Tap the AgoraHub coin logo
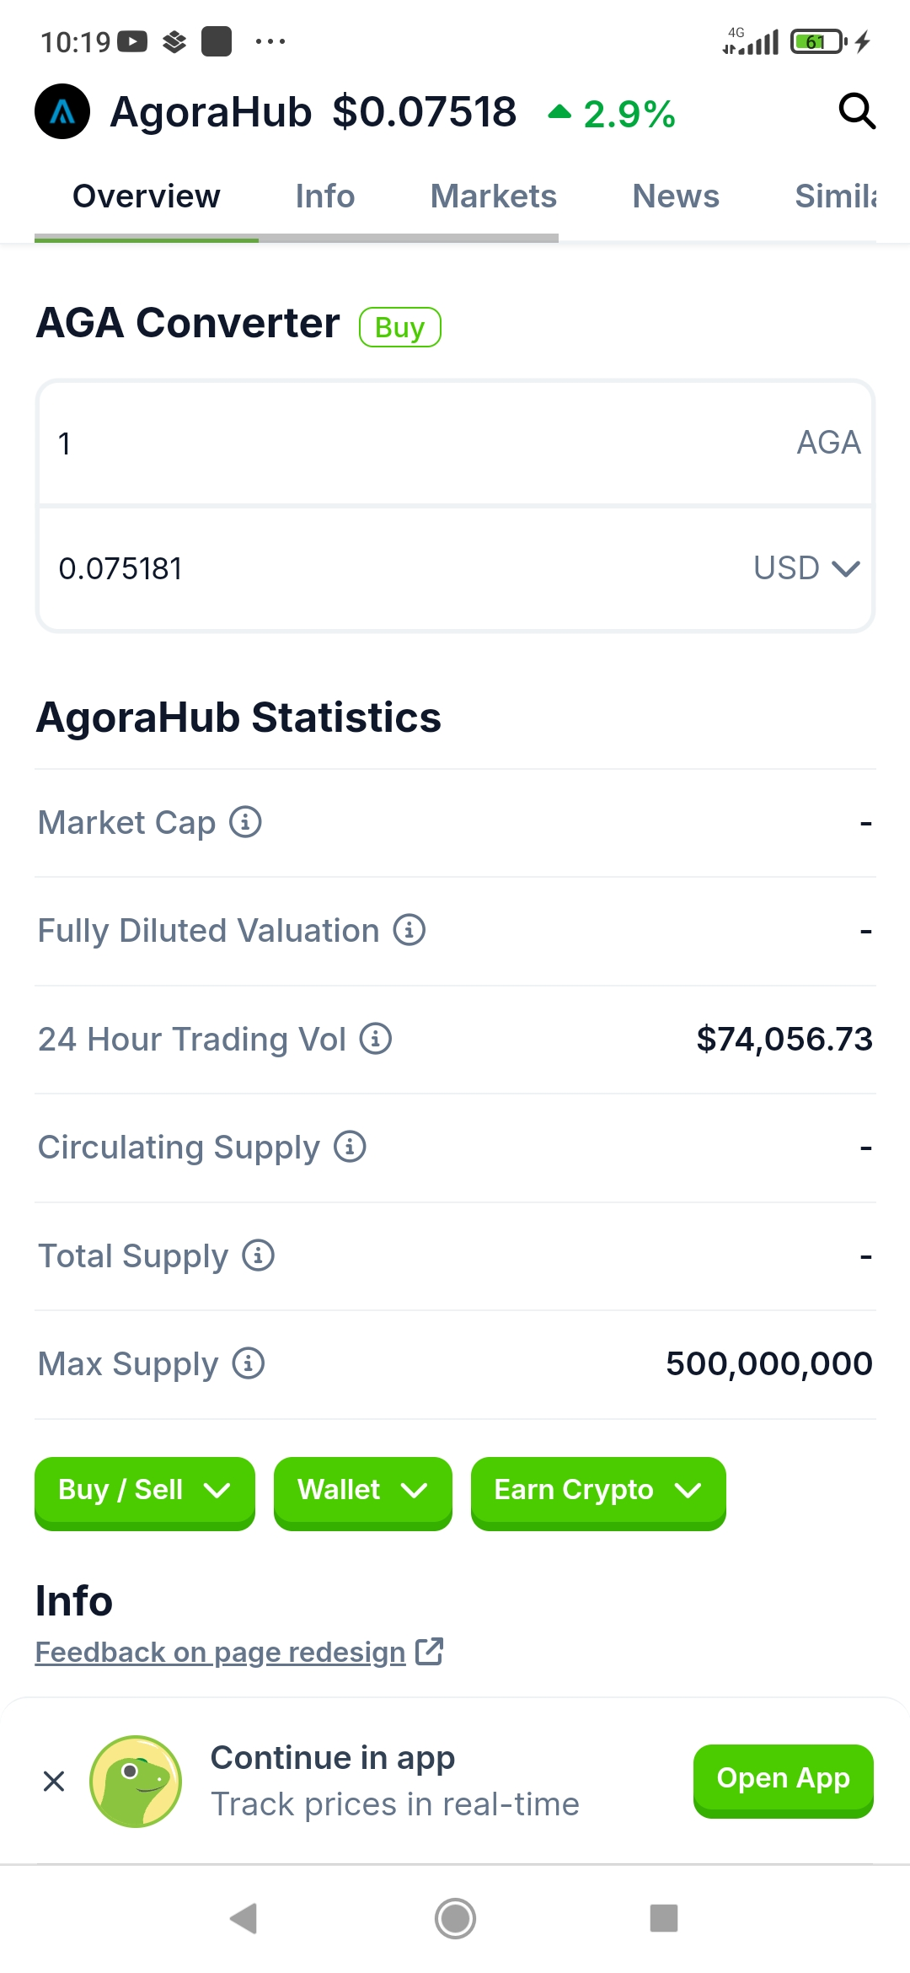 (62, 111)
